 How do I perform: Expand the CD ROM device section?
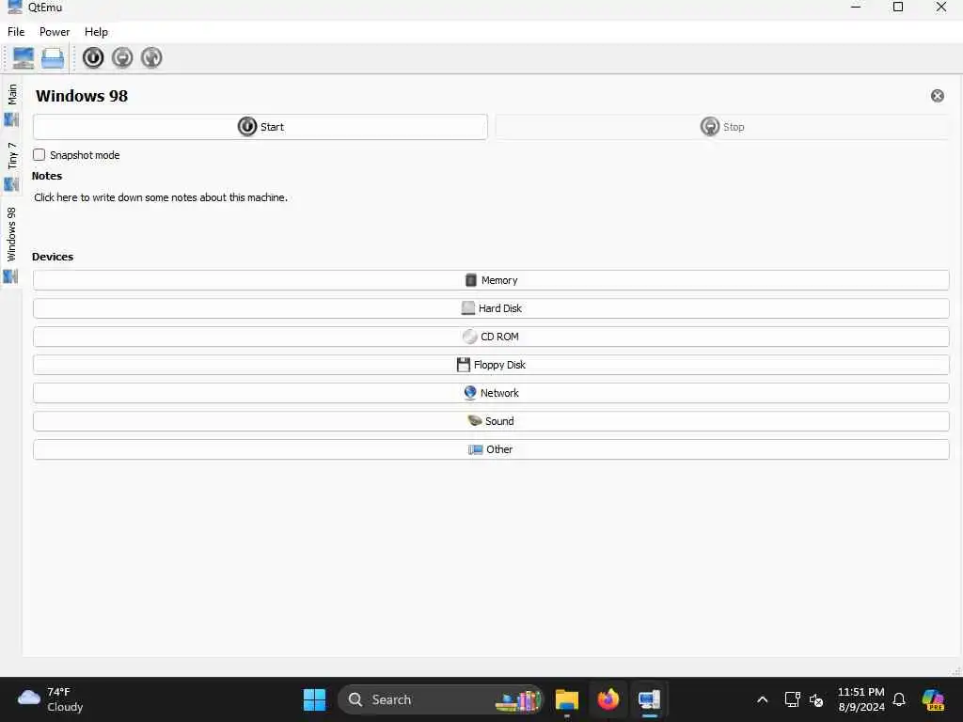pos(491,337)
